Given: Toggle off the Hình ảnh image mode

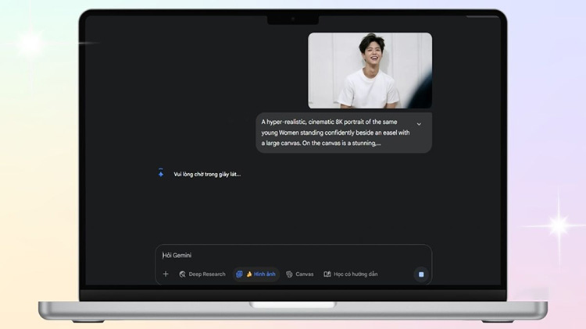Looking at the screenshot, I should tap(264, 274).
